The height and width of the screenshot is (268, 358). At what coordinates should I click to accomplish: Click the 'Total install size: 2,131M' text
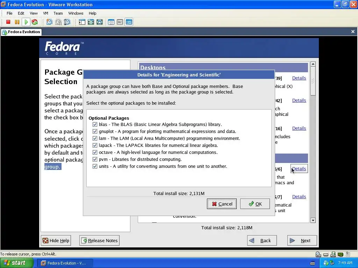coord(179,193)
